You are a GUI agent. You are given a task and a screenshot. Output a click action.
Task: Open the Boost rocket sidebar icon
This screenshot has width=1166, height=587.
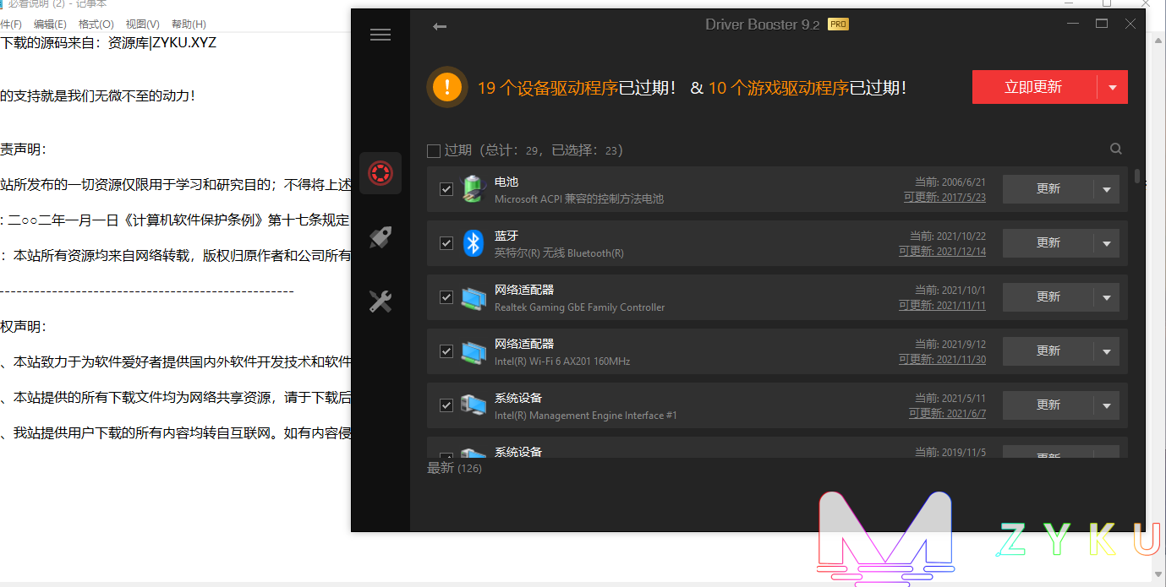(x=380, y=237)
